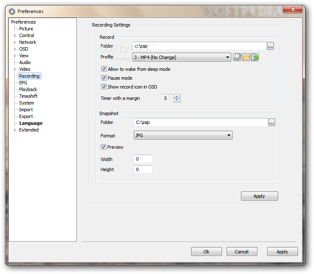Image resolution: width=314 pixels, height=274 pixels.
Task: Open the Playback preferences page
Action: (x=28, y=89)
